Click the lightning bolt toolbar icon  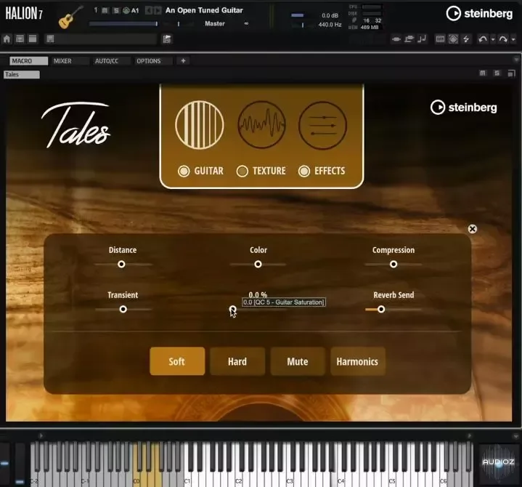tap(466, 39)
